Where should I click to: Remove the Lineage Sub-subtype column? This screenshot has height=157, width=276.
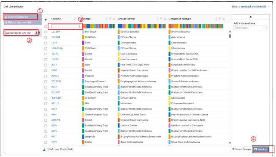coord(224,19)
